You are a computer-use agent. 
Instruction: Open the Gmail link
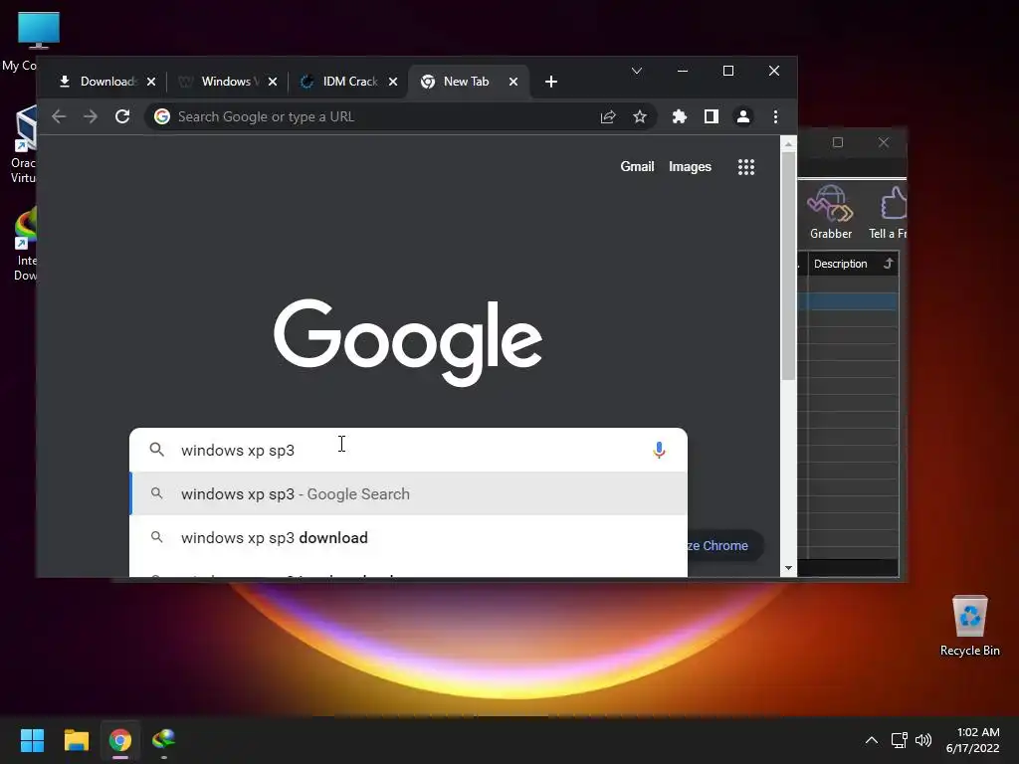point(637,167)
